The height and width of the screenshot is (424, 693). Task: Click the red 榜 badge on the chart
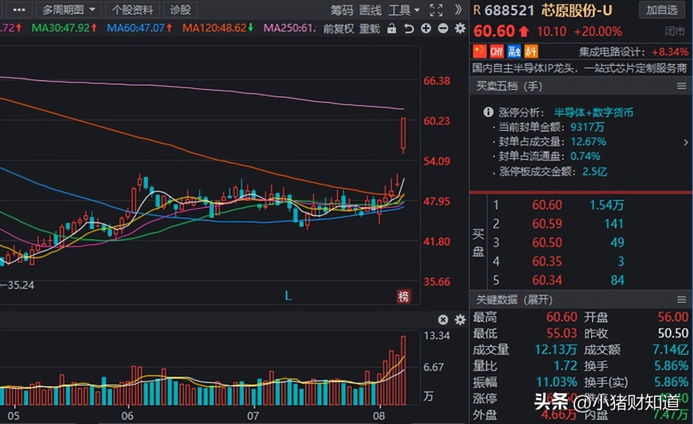click(x=404, y=297)
